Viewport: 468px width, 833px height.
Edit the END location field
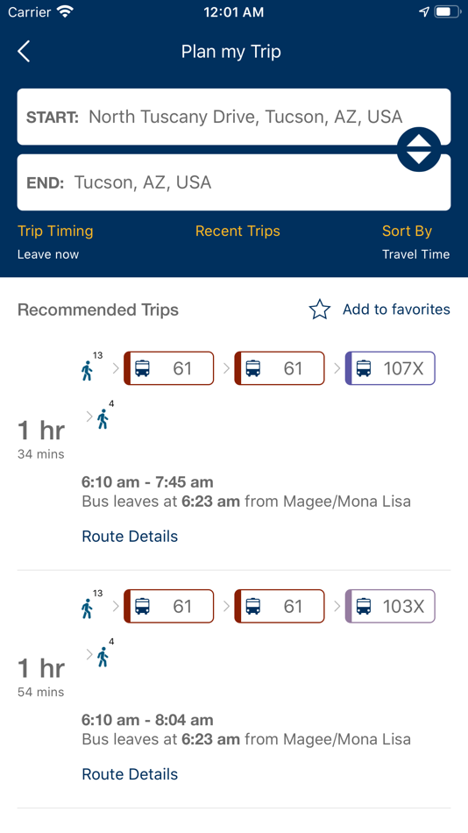coord(234,182)
